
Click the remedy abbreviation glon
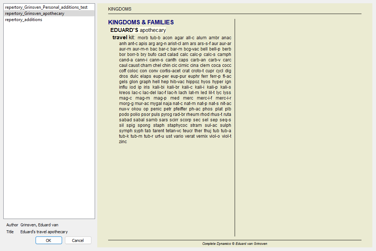133,82
